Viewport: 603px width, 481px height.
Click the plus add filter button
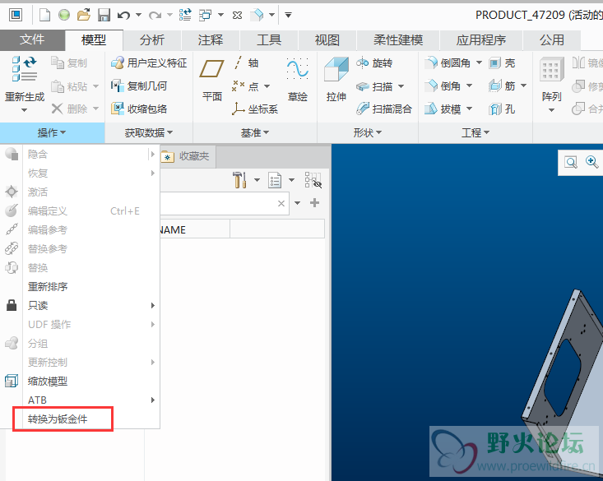click(x=314, y=202)
